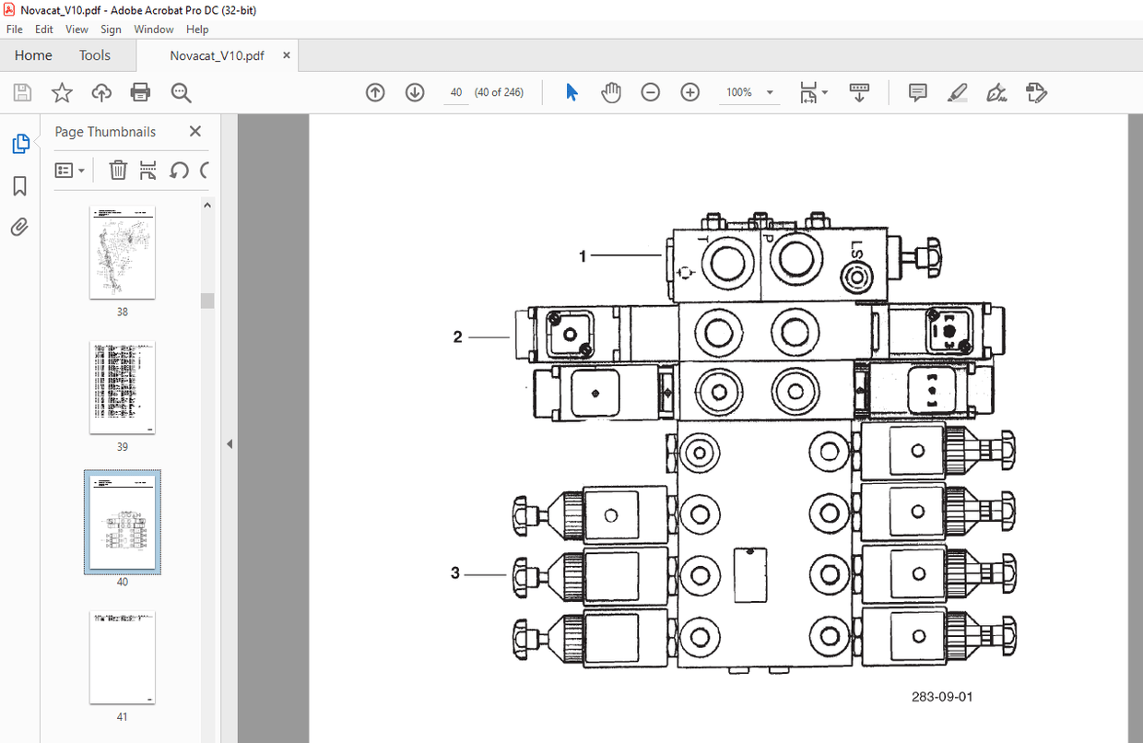Select the page 39 thumbnail
This screenshot has height=743, width=1143.
point(122,387)
